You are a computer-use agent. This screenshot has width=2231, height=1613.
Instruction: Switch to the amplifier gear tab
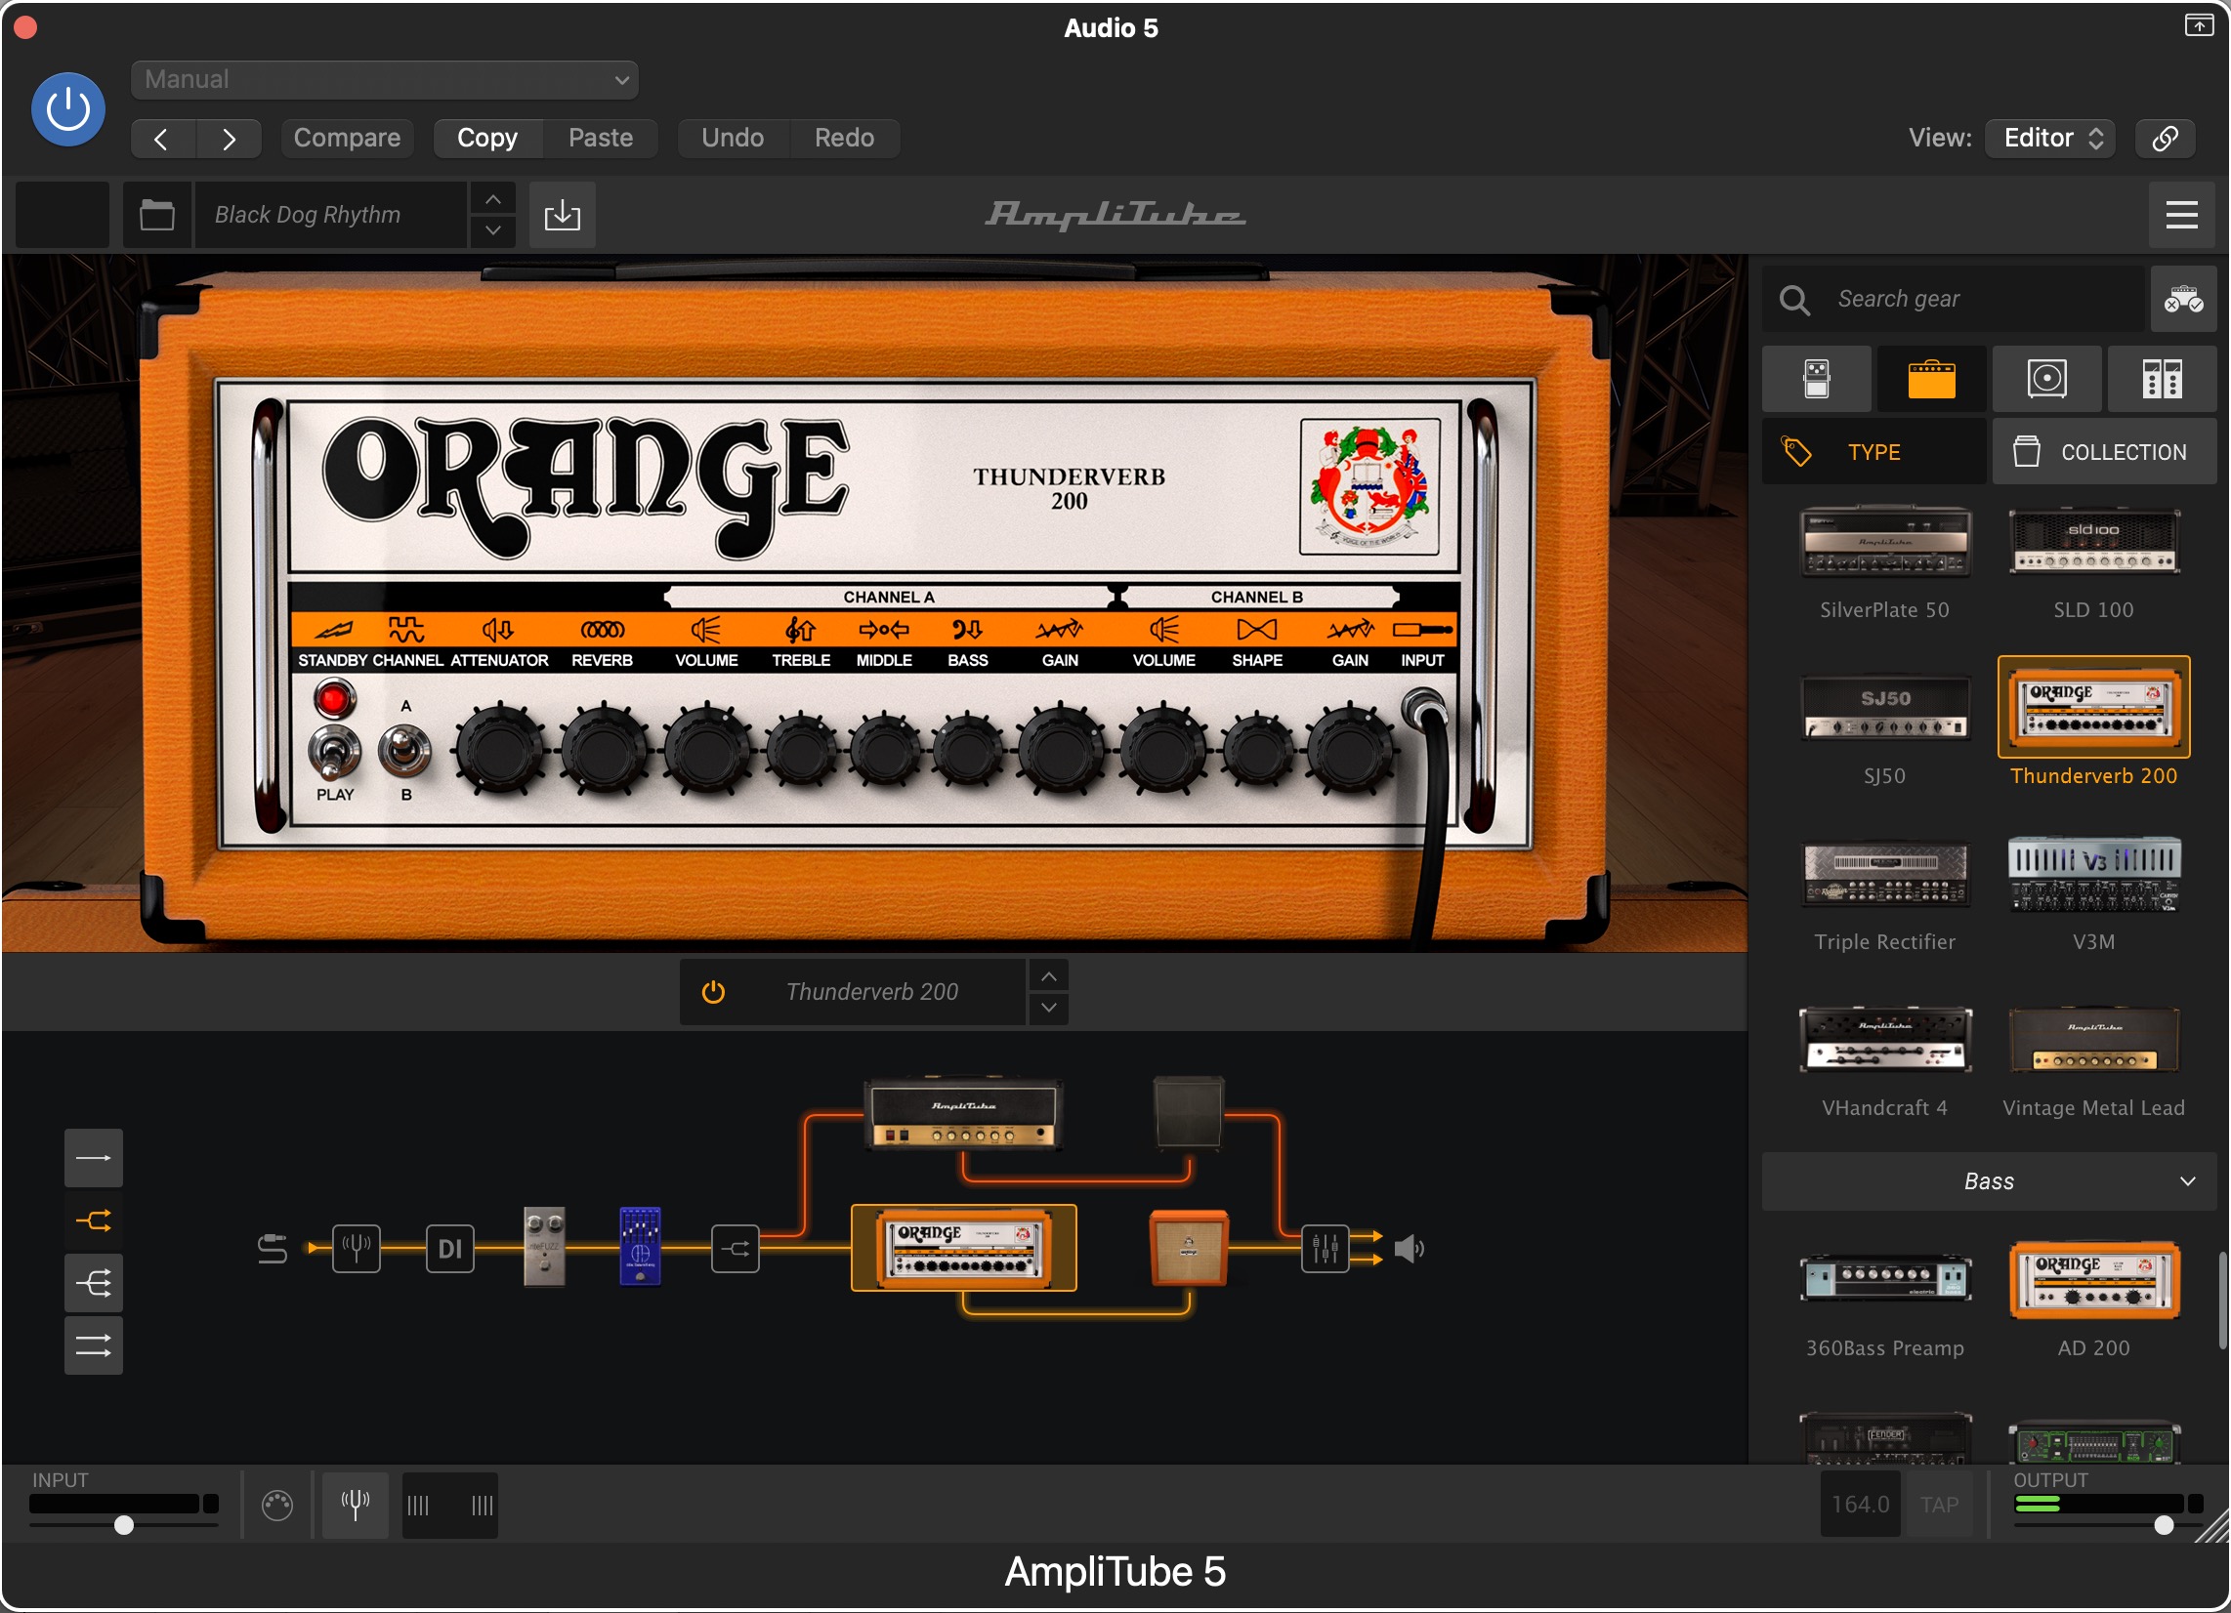click(1932, 379)
